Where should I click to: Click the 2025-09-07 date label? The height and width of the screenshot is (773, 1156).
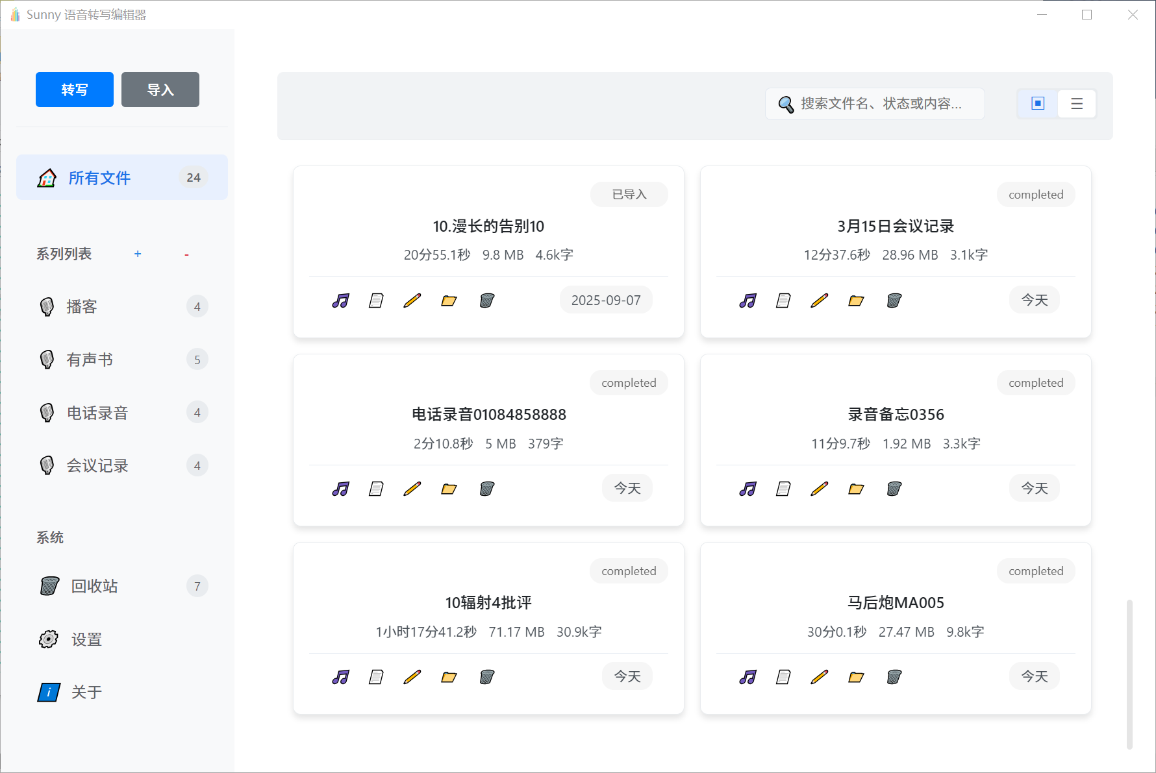pos(605,299)
